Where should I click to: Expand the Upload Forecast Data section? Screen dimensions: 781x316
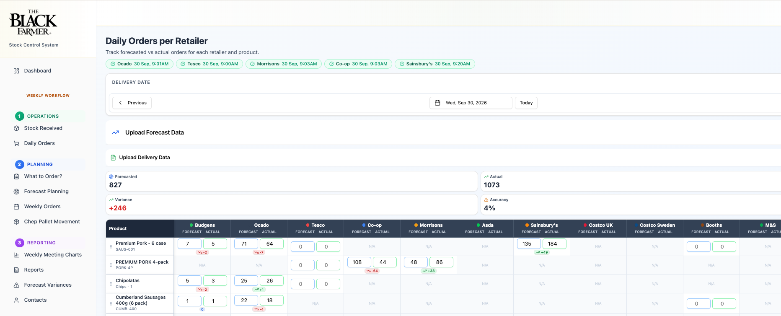(x=443, y=132)
